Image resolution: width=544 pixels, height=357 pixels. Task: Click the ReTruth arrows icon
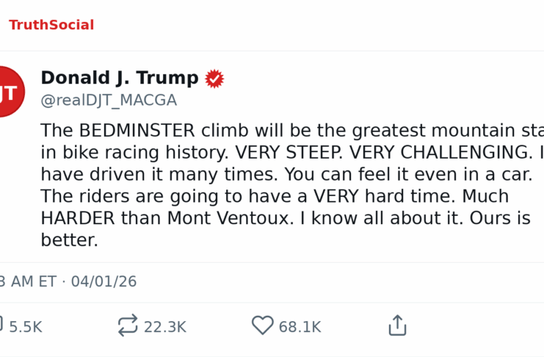(128, 326)
